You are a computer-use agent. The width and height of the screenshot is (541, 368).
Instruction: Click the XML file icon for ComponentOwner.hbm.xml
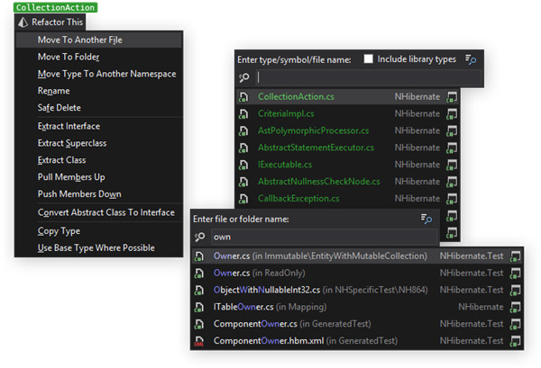coord(198,341)
